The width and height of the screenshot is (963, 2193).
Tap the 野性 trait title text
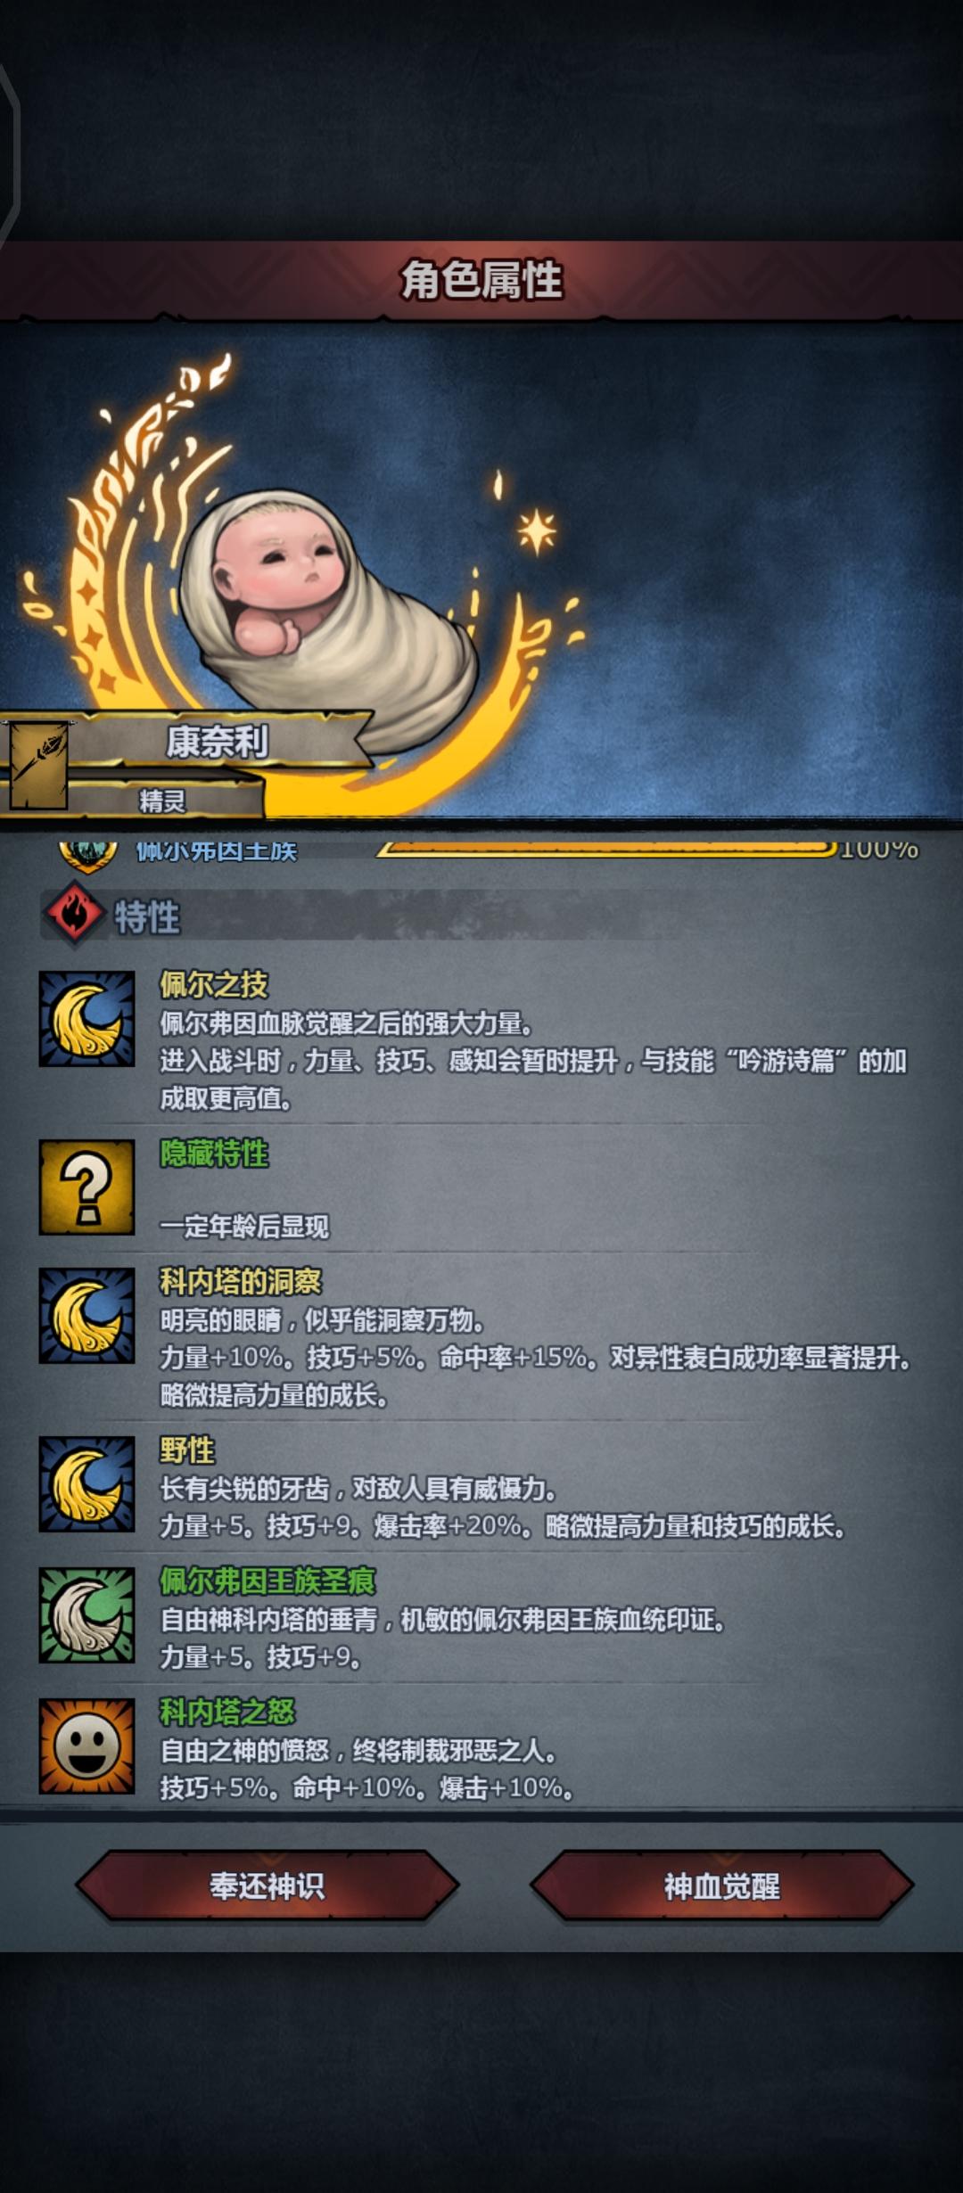(187, 1450)
